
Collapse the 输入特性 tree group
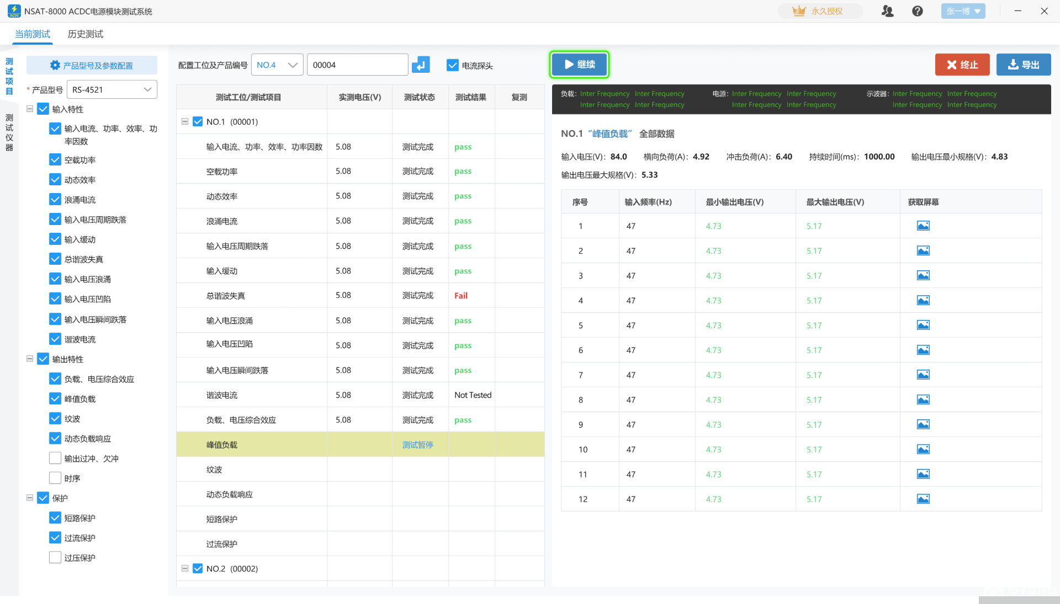click(x=30, y=109)
